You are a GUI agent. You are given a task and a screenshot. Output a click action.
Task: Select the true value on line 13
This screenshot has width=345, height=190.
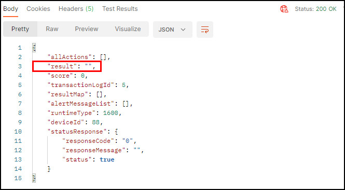click(107, 159)
